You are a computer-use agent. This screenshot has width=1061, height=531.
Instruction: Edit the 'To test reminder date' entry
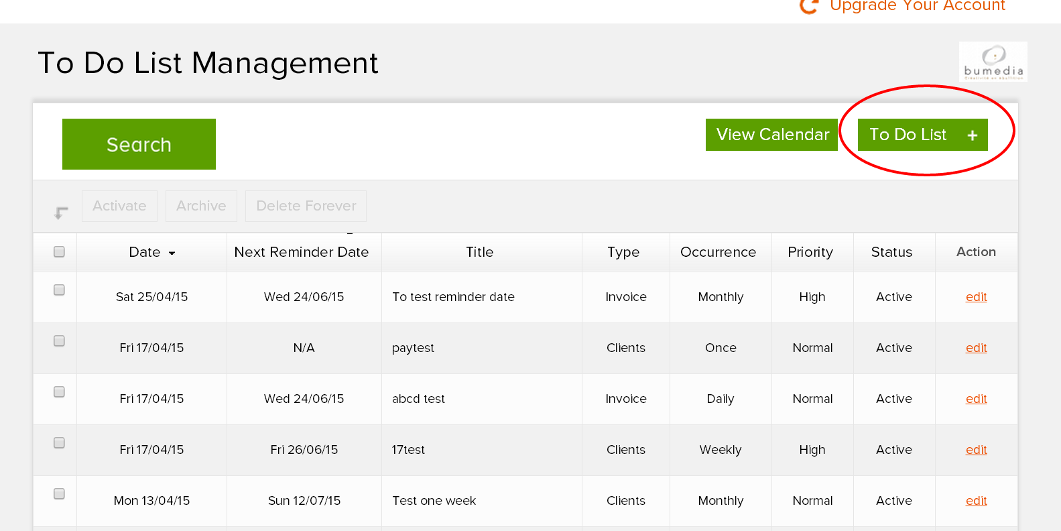click(x=976, y=297)
